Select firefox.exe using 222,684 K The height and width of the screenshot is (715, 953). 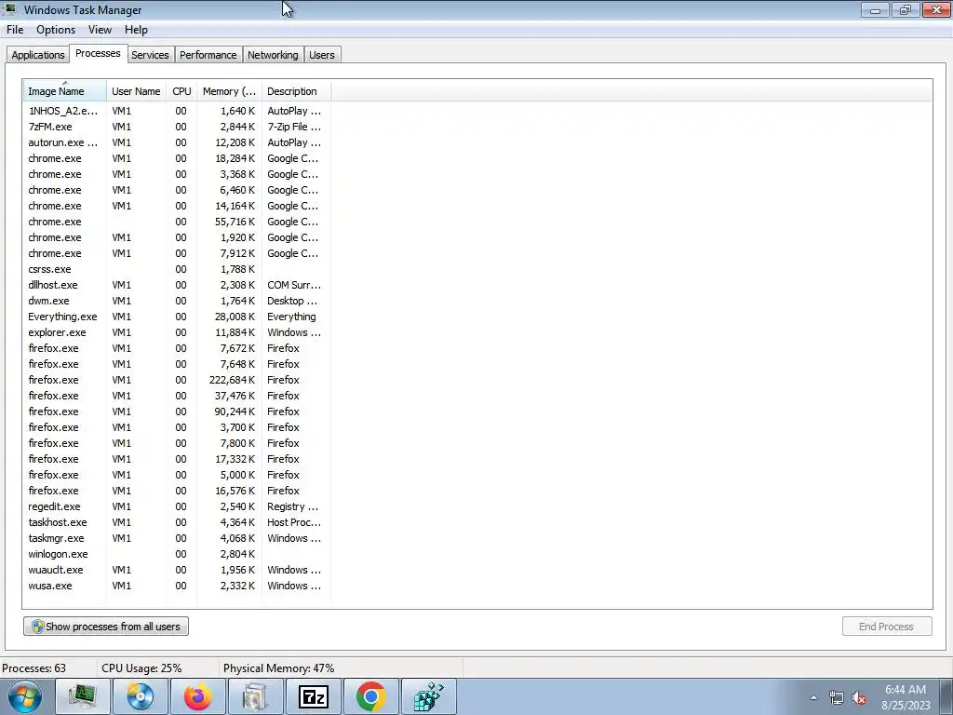[177, 380]
